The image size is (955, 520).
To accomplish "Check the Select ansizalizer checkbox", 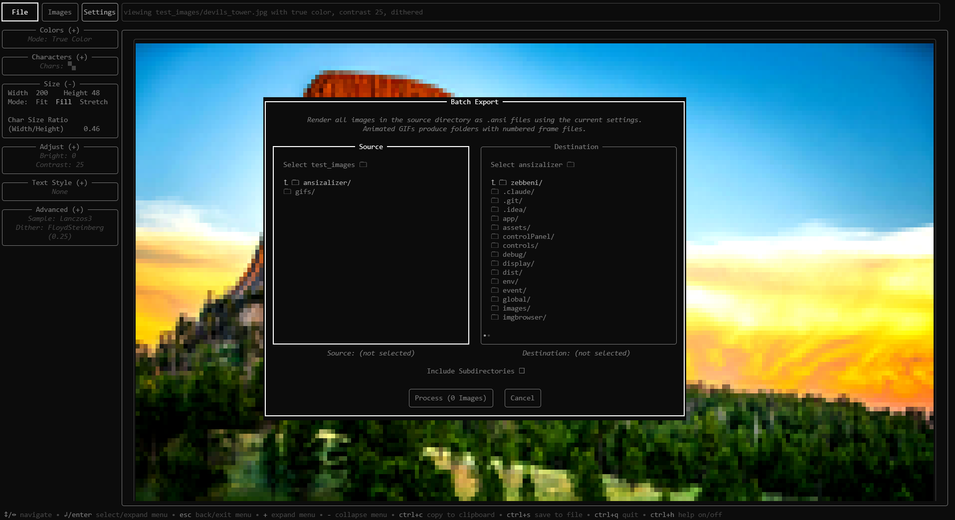I will point(571,165).
